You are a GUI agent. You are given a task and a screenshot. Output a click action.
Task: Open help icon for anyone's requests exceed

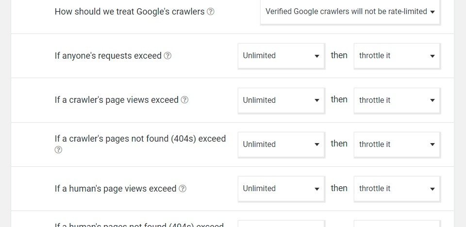(167, 56)
